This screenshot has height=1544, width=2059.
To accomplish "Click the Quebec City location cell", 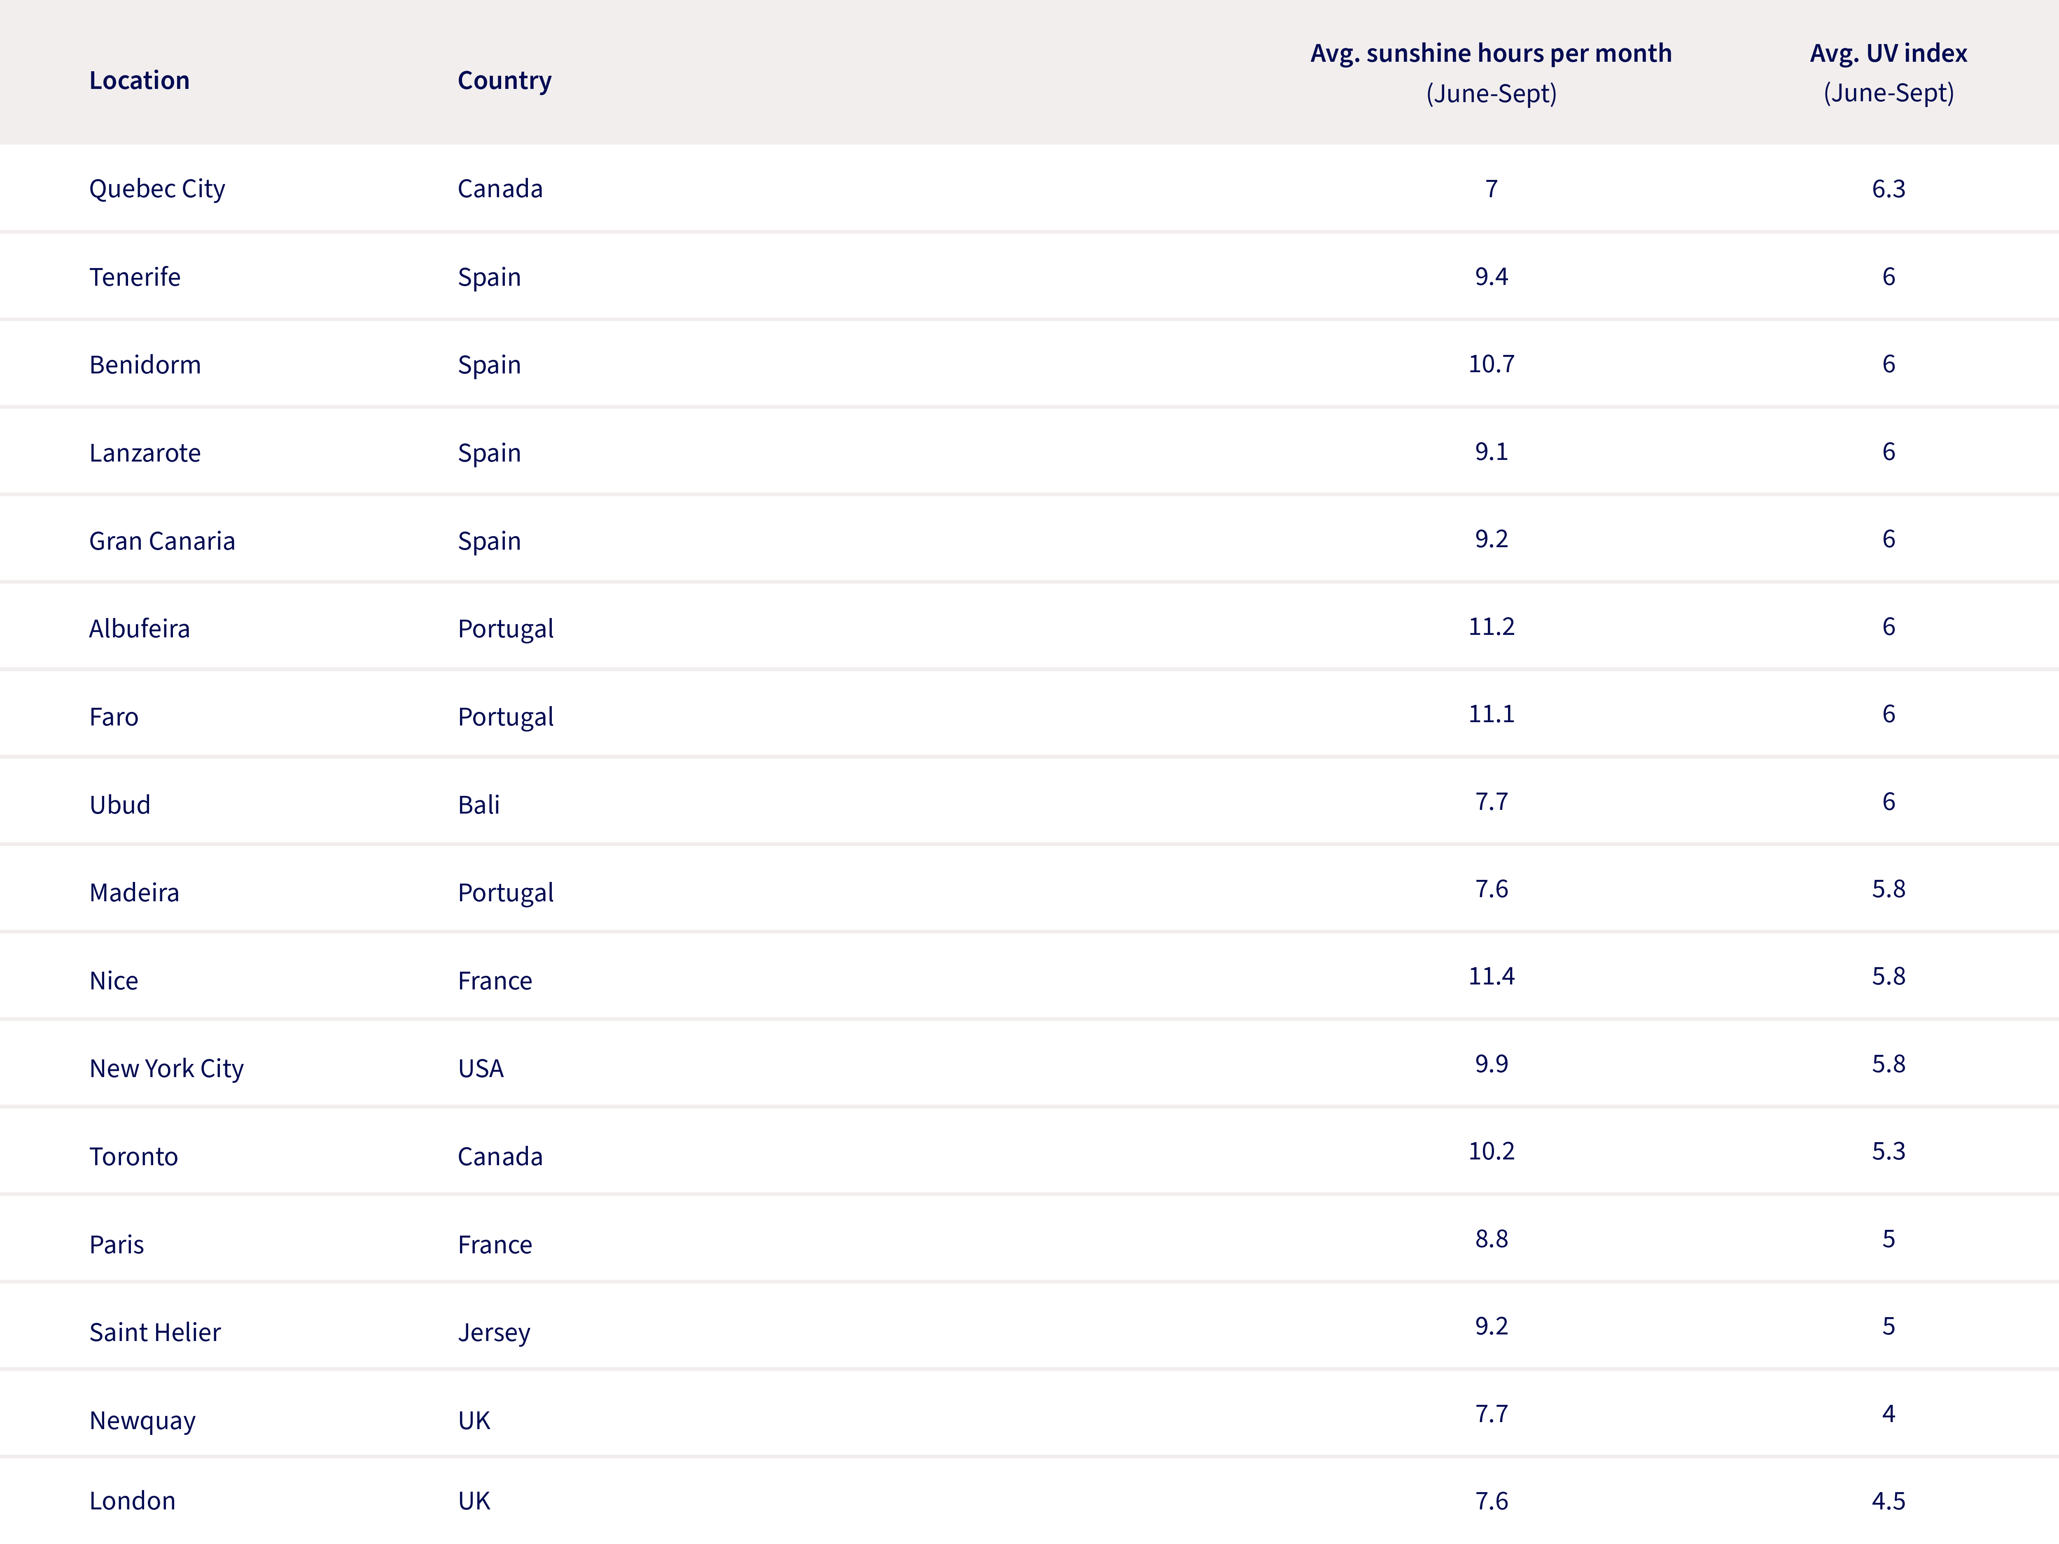I will point(157,189).
